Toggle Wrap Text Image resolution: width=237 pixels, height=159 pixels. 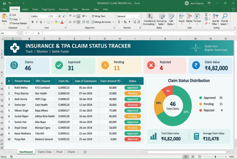coord(98,16)
